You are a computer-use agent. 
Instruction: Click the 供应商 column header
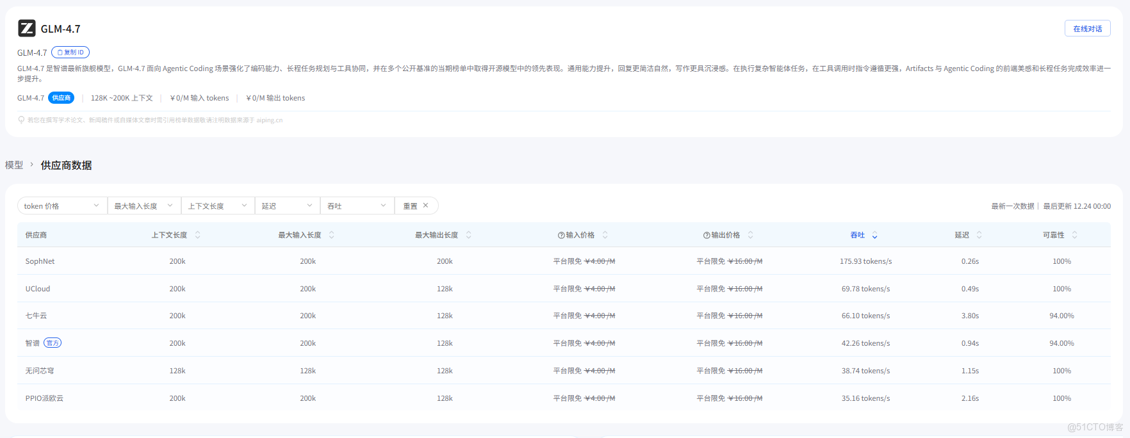tap(36, 235)
